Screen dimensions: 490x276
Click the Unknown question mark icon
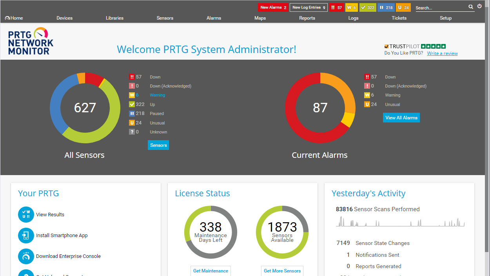[x=132, y=132]
